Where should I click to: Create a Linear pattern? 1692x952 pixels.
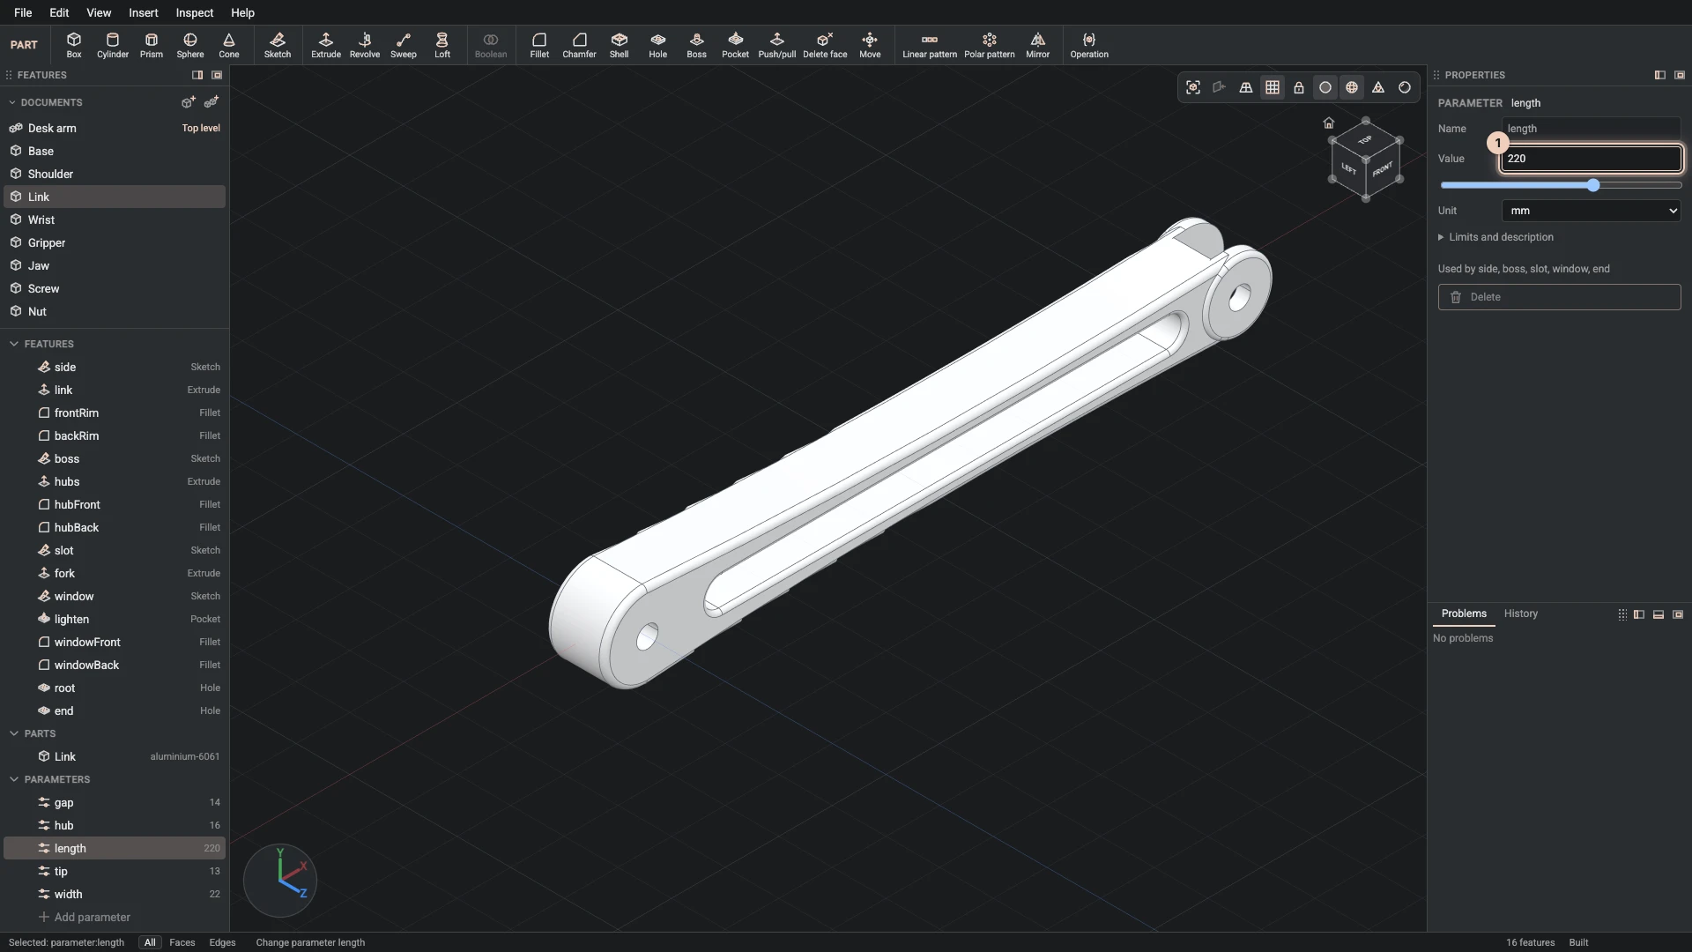(x=930, y=45)
